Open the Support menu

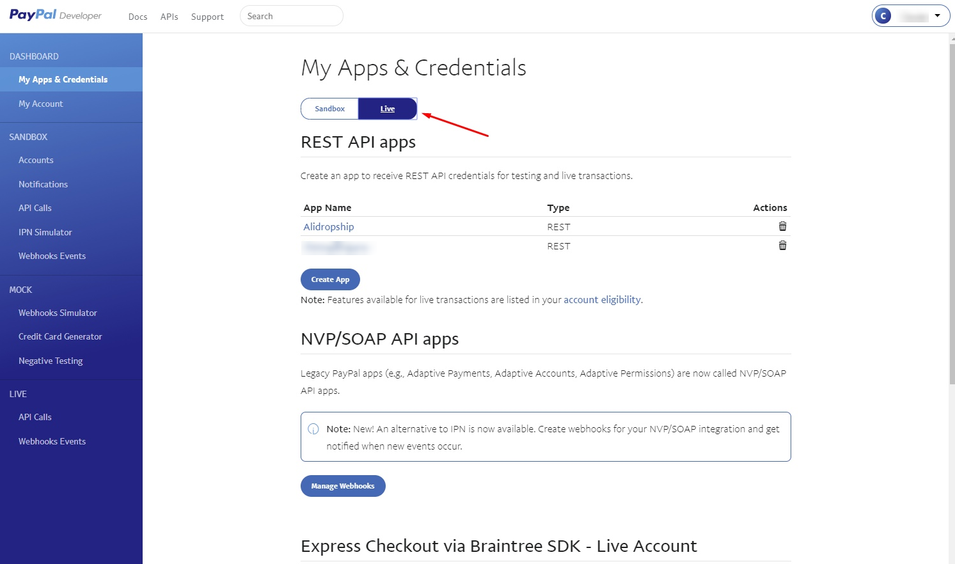[207, 17]
